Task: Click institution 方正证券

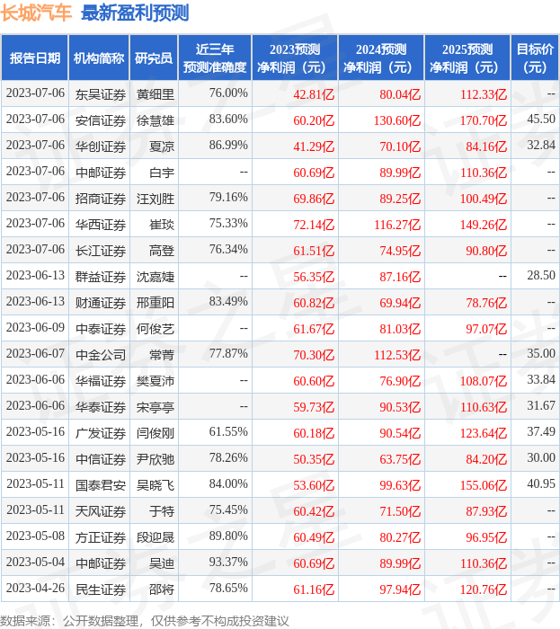Action: (x=101, y=537)
